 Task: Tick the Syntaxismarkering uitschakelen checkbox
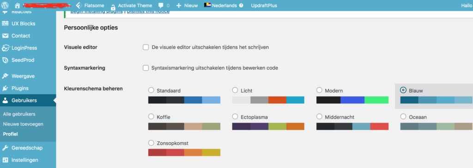pyautogui.click(x=146, y=68)
